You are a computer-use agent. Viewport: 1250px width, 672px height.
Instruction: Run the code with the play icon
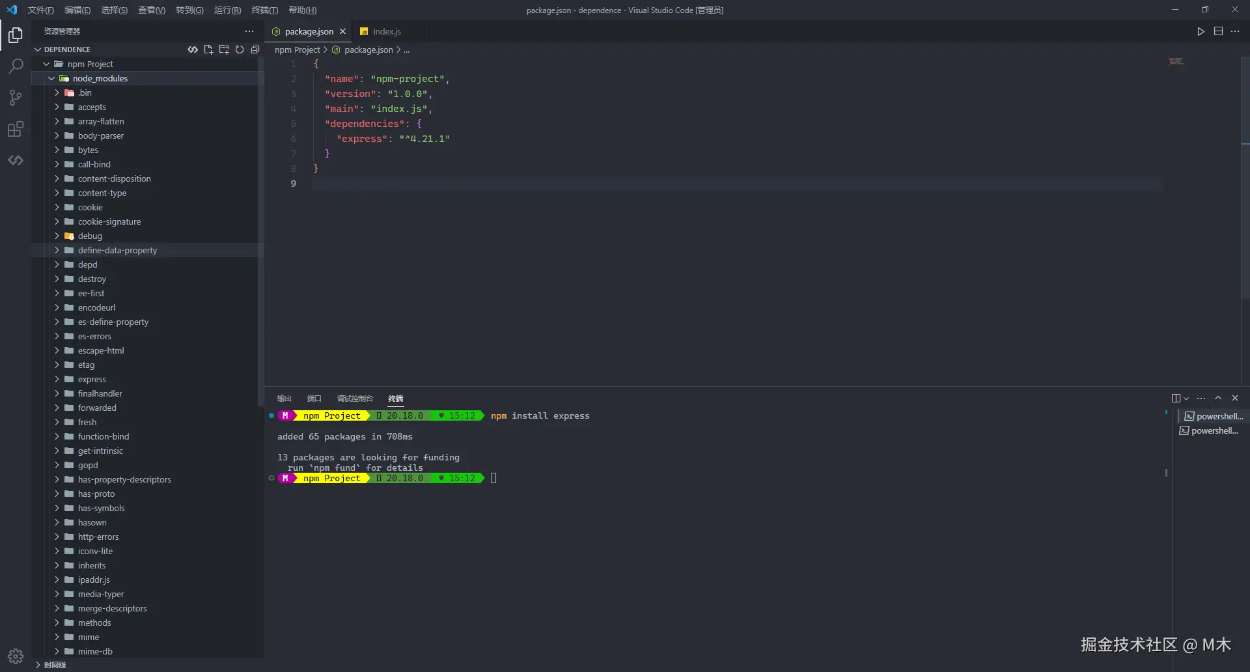point(1201,31)
